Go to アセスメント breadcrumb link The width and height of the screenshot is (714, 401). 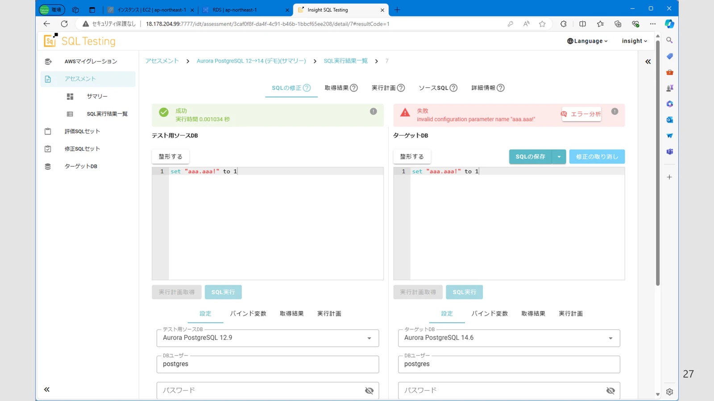162,61
